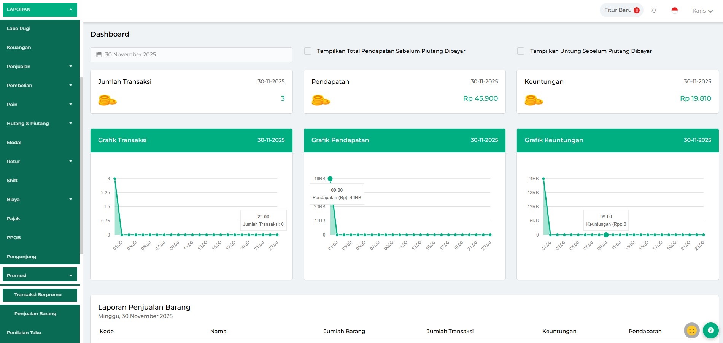Image resolution: width=723 pixels, height=343 pixels.
Task: Expand the Hutang & Piutang submenu
Action: pos(40,124)
